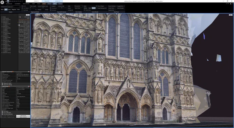Select Component 16 in the tree

[6, 40]
